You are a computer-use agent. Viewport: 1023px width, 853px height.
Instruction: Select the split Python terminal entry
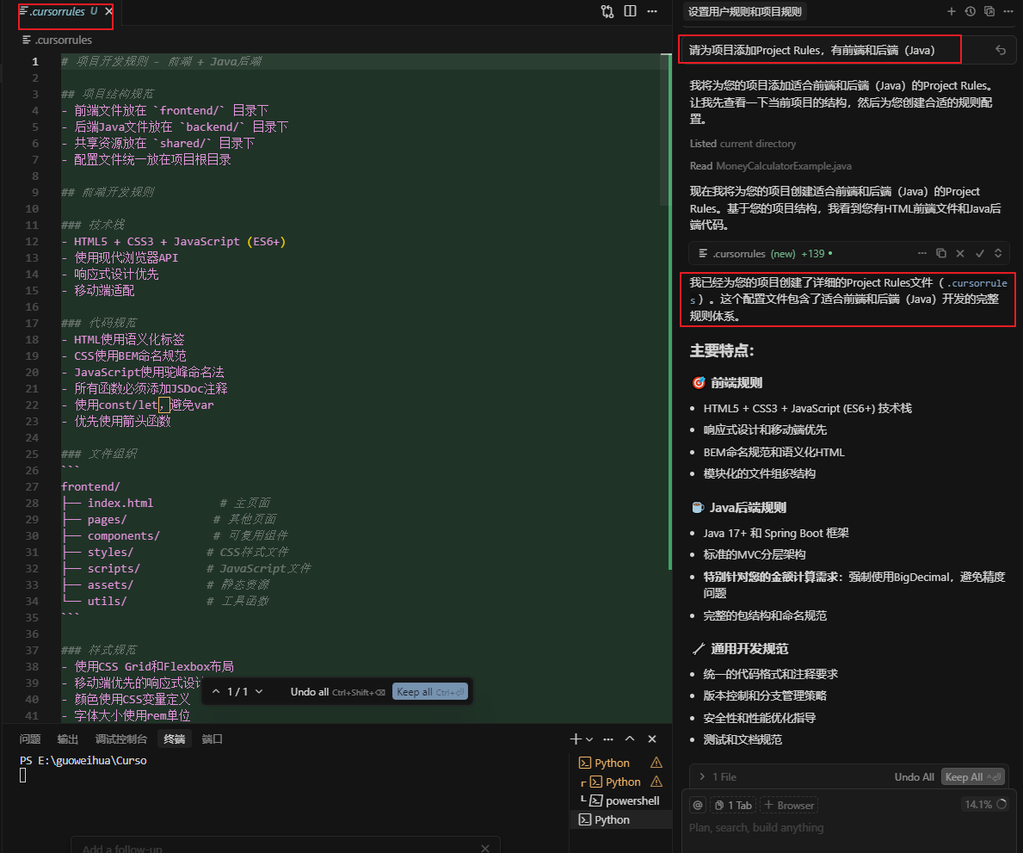tap(622, 782)
